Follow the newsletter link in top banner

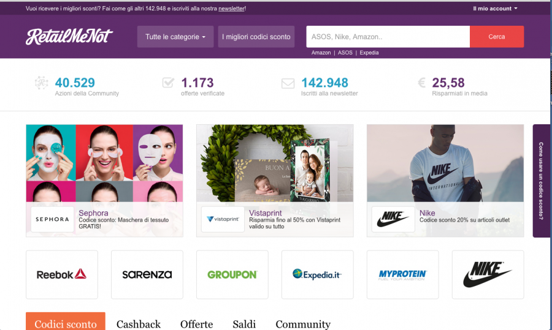point(231,9)
